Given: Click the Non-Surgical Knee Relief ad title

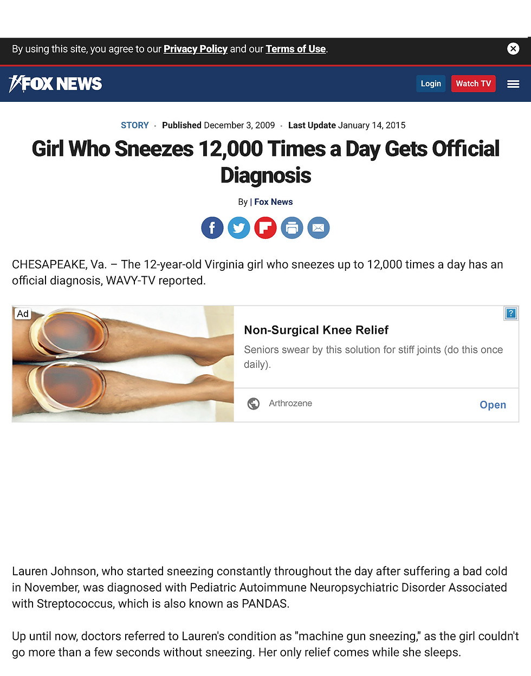Looking at the screenshot, I should point(316,330).
